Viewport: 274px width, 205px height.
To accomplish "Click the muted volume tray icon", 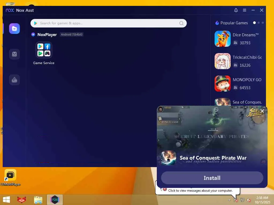I will pos(249,200).
